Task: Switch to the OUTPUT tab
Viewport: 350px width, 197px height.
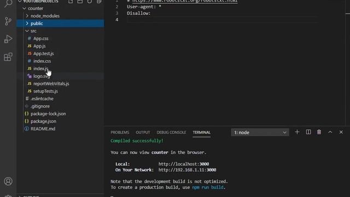Action: point(143,132)
